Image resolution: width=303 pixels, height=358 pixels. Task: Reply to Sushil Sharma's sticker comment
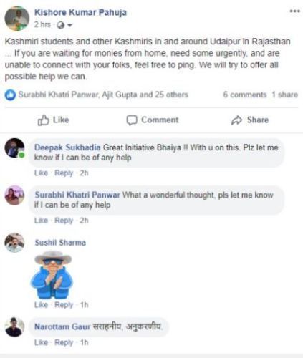click(x=64, y=305)
